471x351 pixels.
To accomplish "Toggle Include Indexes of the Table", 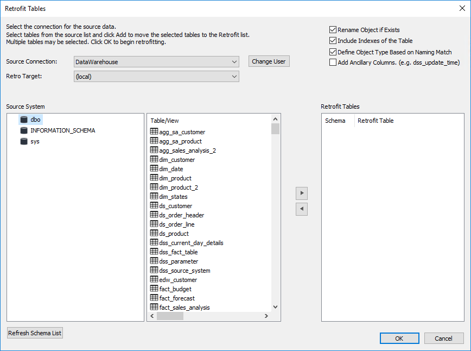I will (333, 41).
